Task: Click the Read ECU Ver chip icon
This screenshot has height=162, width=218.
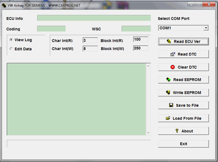Action: (169, 41)
